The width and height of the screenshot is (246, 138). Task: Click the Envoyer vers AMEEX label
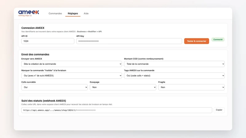point(32,59)
